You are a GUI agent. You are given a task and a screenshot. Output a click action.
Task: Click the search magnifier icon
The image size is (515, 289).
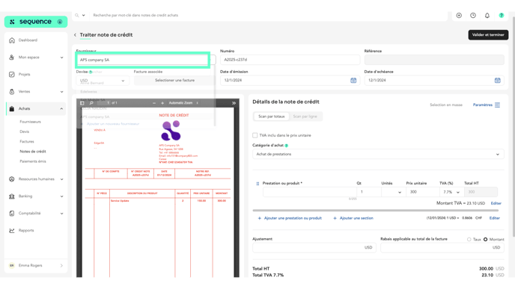[x=77, y=15]
